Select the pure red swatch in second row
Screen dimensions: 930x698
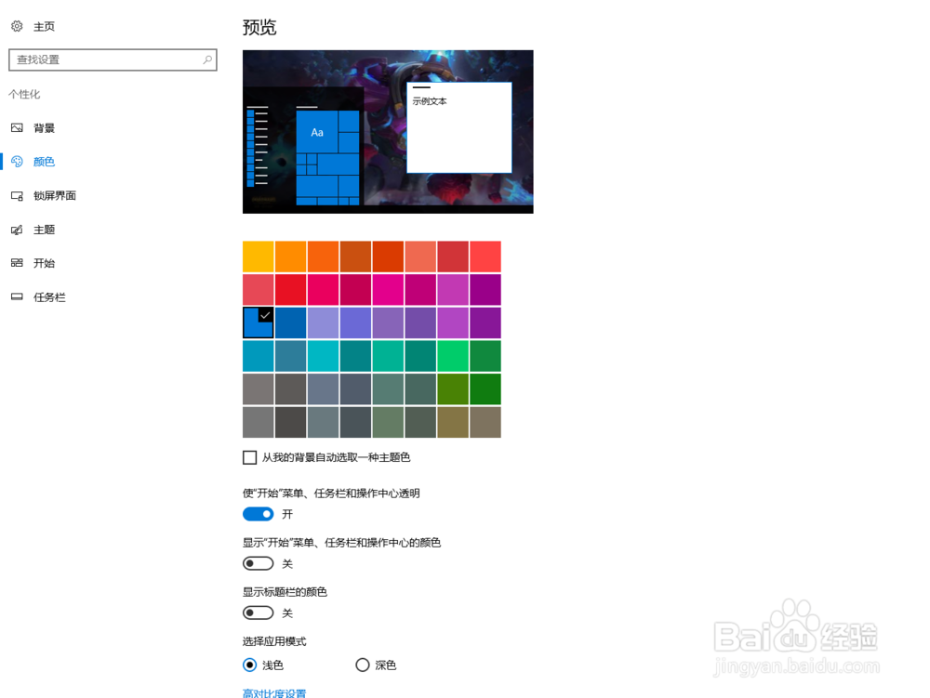(x=290, y=290)
